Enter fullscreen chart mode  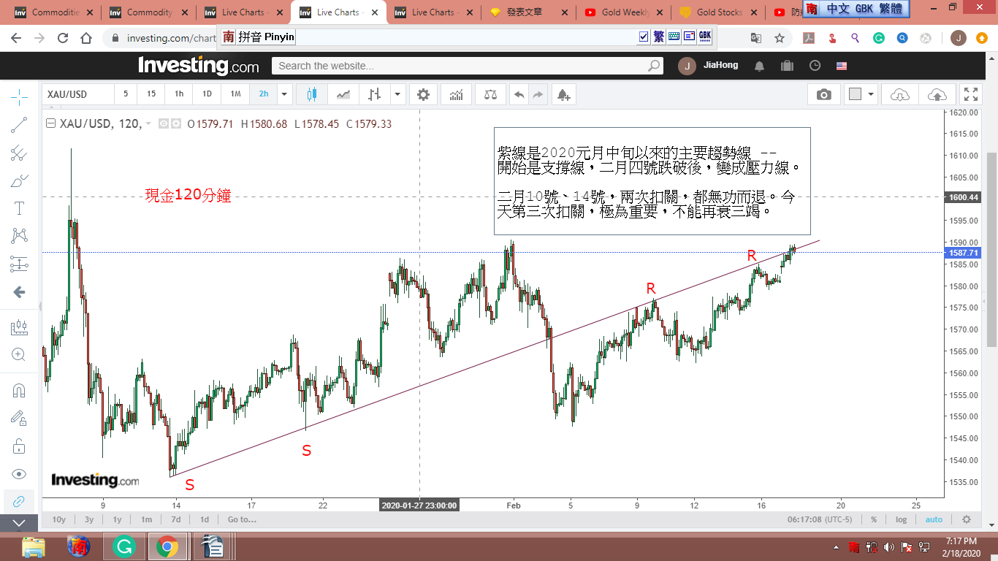pyautogui.click(x=970, y=94)
